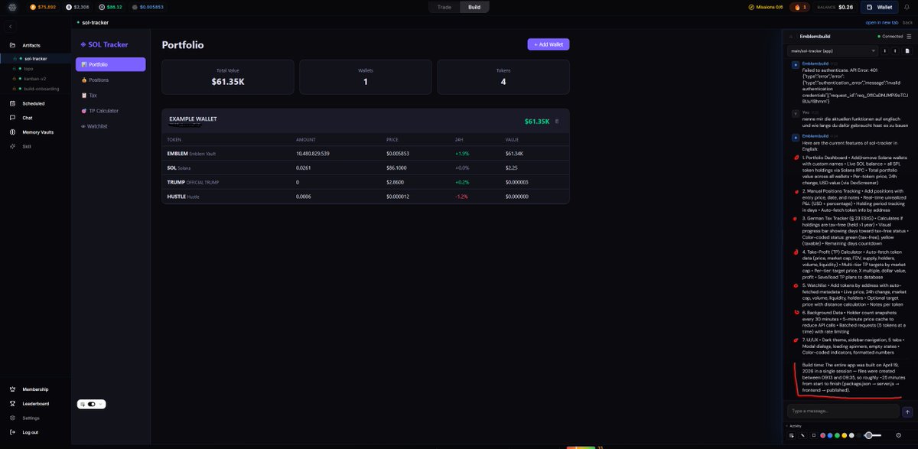Open Memory Vaults in sidebar
This screenshot has height=449, width=918.
[x=31, y=132]
